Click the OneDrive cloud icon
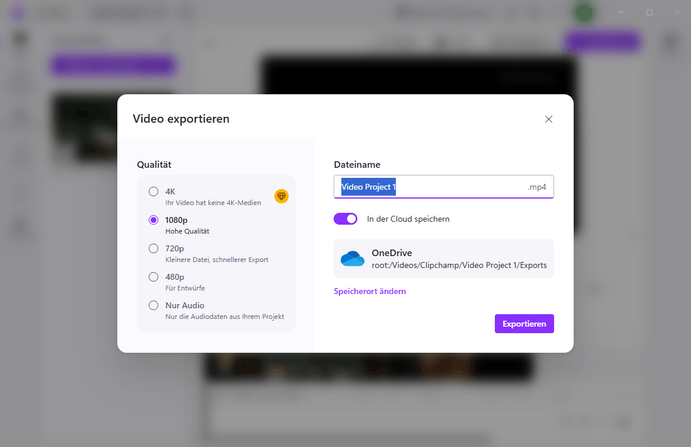Viewport: 691px width, 447px height. click(353, 259)
